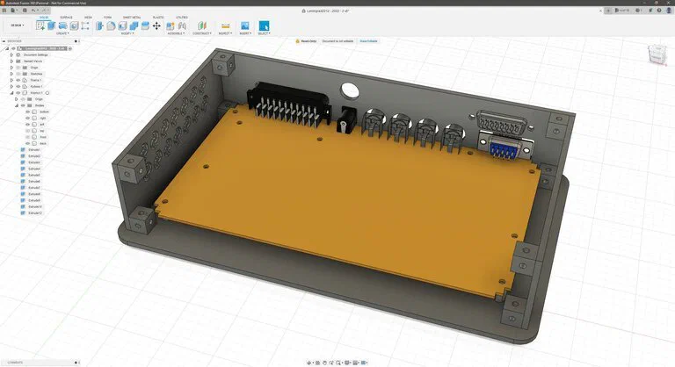
Task: Expand the Comments panel
Action: (76, 363)
